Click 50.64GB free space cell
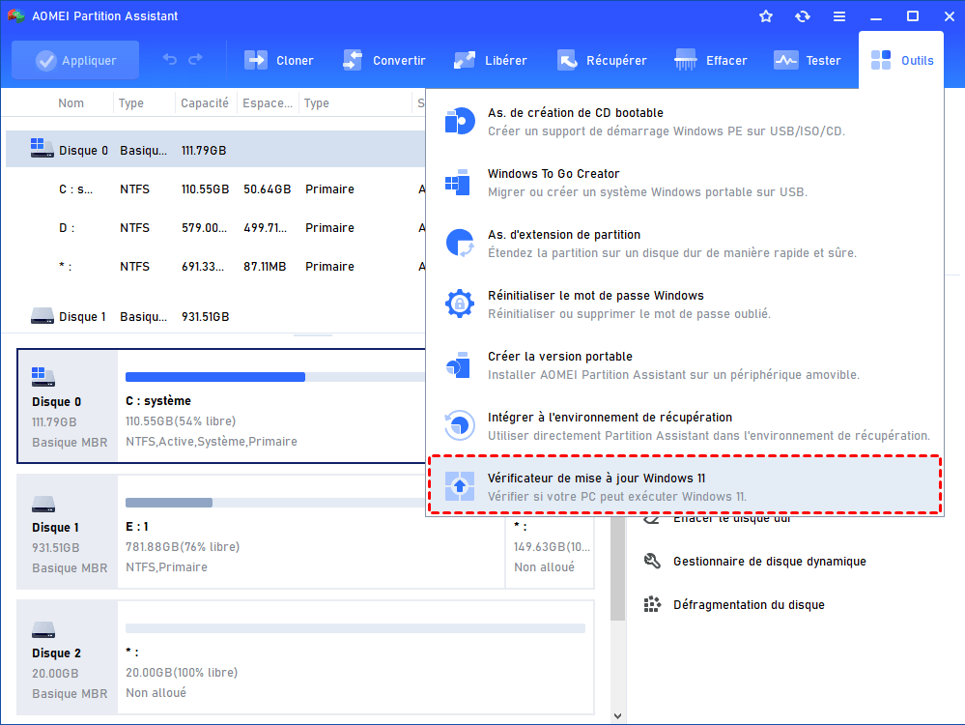The image size is (965, 725). tap(268, 189)
